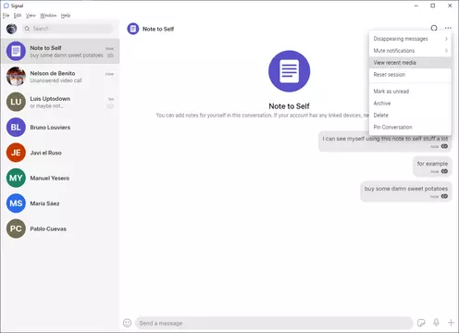Click the Send a message field
The width and height of the screenshot is (459, 333).
(x=274, y=323)
